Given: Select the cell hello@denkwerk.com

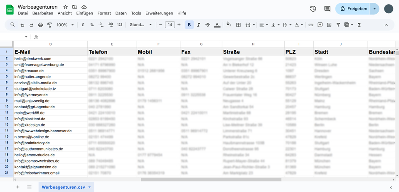Looking at the screenshot, I should (x=50, y=58).
